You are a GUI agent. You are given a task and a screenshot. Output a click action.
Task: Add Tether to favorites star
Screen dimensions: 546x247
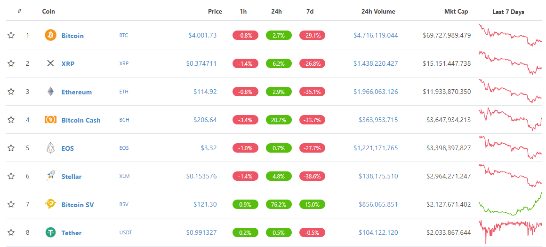(11, 232)
